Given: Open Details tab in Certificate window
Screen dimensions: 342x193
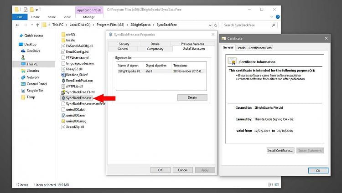Looking at the screenshot, I should click(x=241, y=48).
